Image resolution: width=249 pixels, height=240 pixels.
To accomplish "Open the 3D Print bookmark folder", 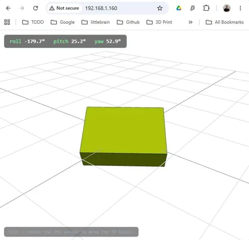I will pos(159,22).
